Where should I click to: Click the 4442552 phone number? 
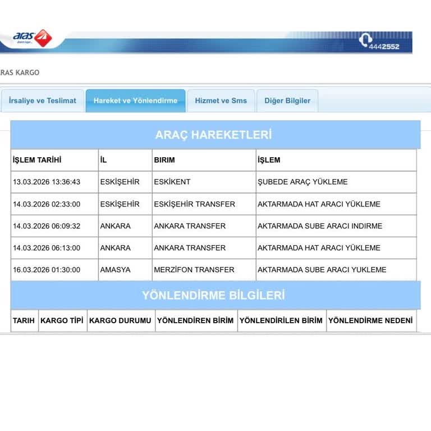tap(384, 47)
